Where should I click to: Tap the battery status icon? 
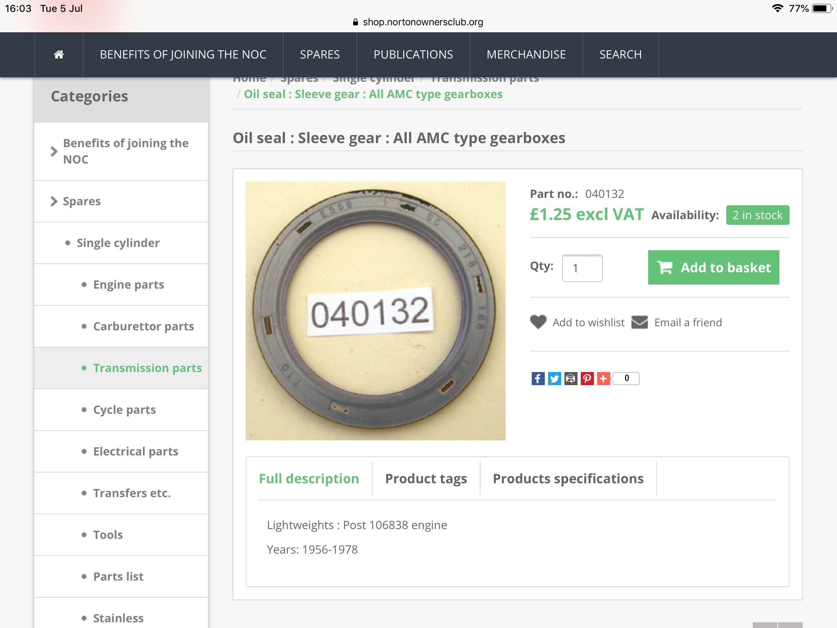[x=822, y=8]
